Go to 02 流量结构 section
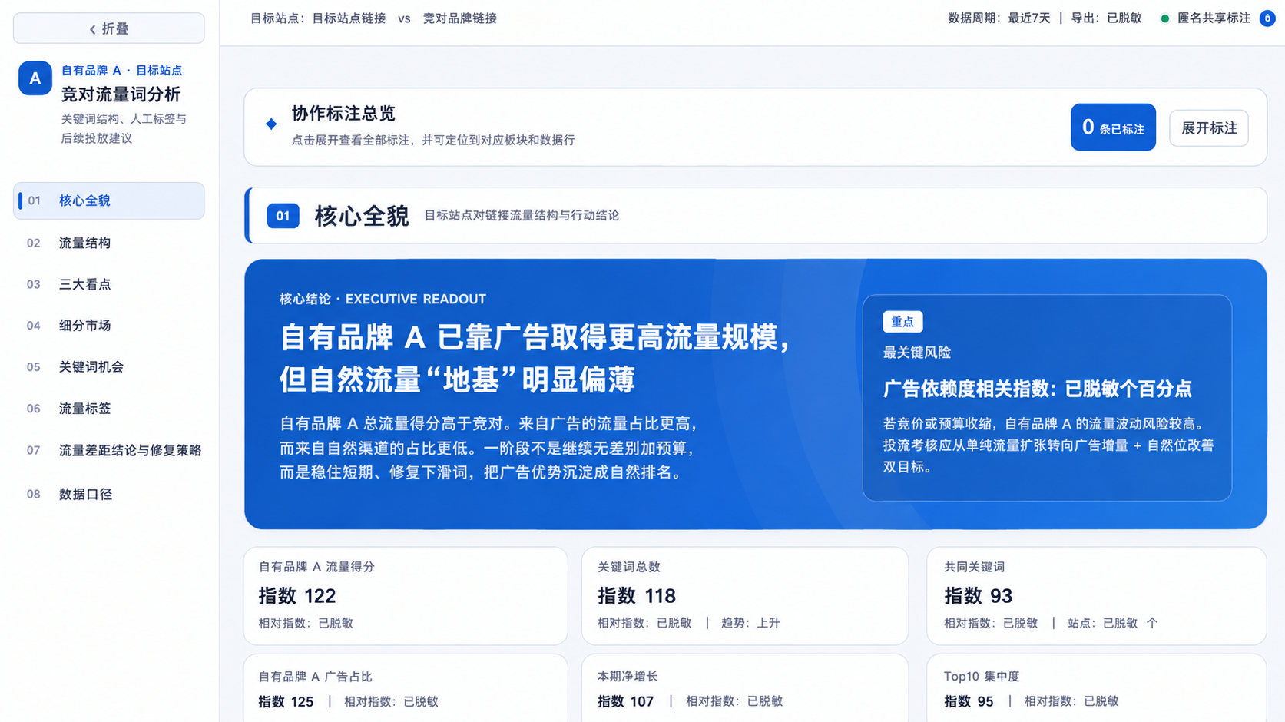 [109, 243]
